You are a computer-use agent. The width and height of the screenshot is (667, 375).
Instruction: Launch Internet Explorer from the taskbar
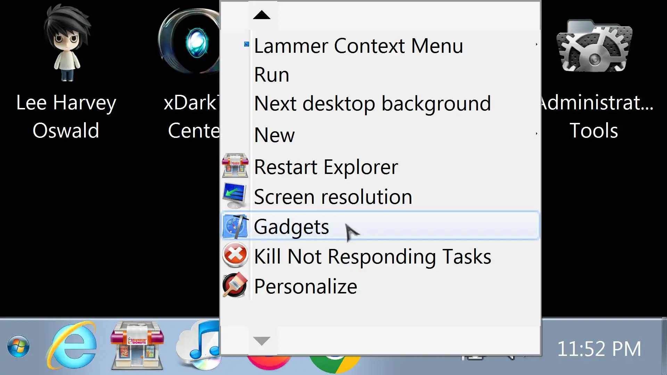pos(72,345)
